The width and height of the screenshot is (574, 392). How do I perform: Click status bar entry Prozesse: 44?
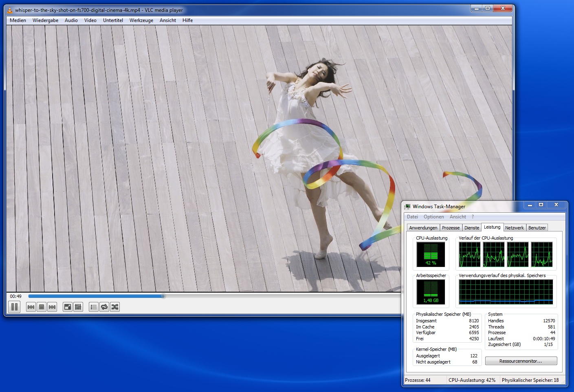point(418,380)
